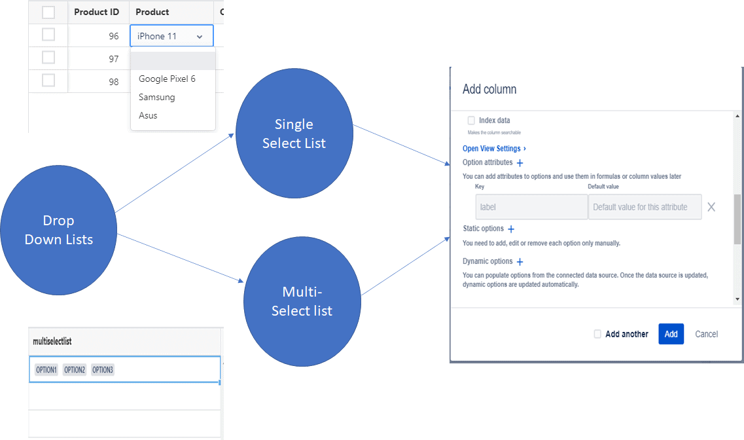Click the plus icon beside Static options
This screenshot has height=440, width=744.
point(511,229)
